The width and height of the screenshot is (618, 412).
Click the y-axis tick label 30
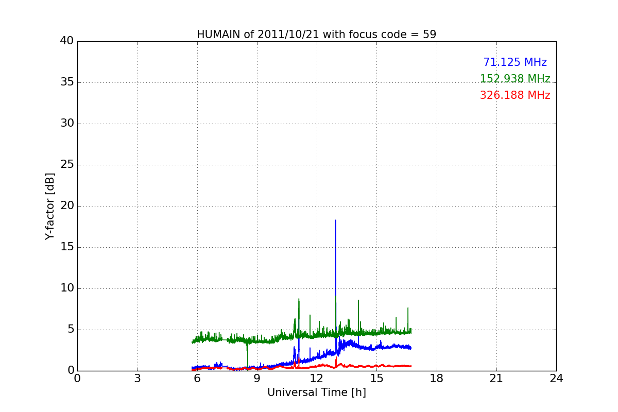tap(66, 124)
